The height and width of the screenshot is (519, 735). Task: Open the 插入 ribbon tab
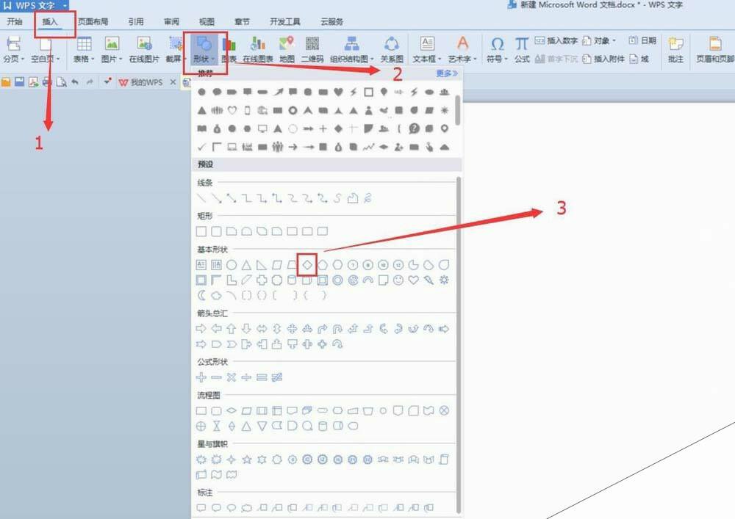coord(50,21)
